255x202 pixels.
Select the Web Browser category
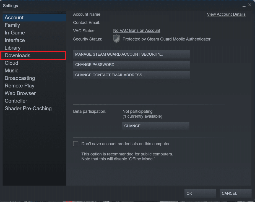coord(34,93)
